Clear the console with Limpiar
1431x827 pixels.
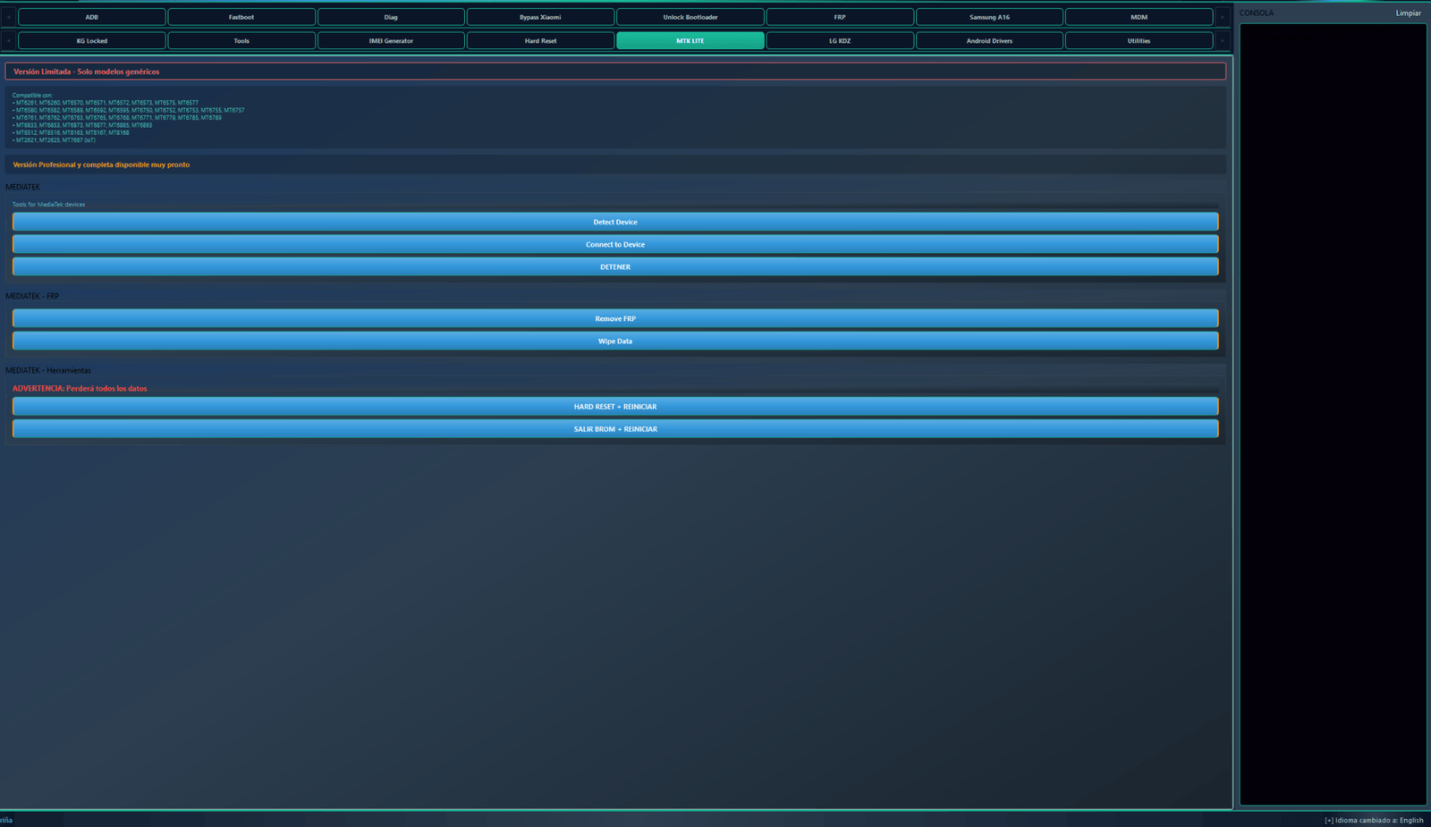tap(1408, 13)
